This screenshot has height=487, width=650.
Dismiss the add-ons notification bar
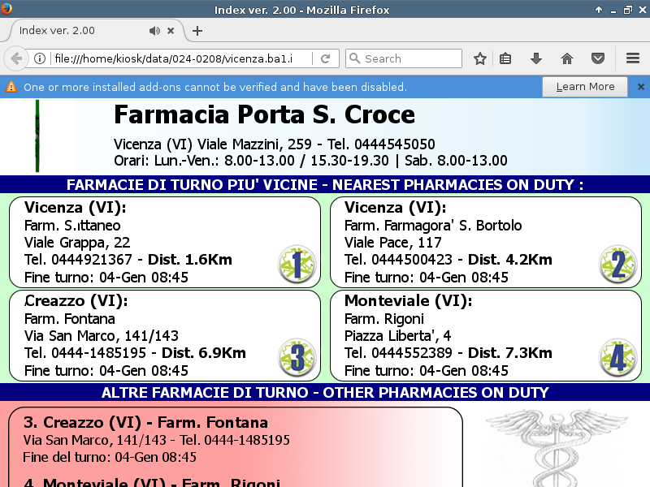point(640,87)
